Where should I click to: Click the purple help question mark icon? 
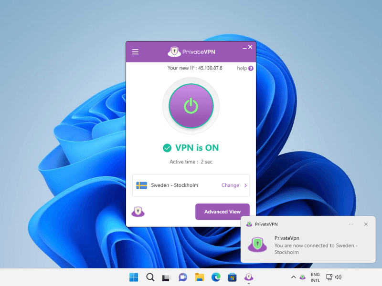(251, 69)
